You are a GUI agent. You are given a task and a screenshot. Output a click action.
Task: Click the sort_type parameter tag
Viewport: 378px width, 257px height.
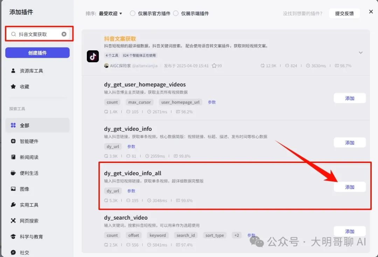click(x=215, y=235)
